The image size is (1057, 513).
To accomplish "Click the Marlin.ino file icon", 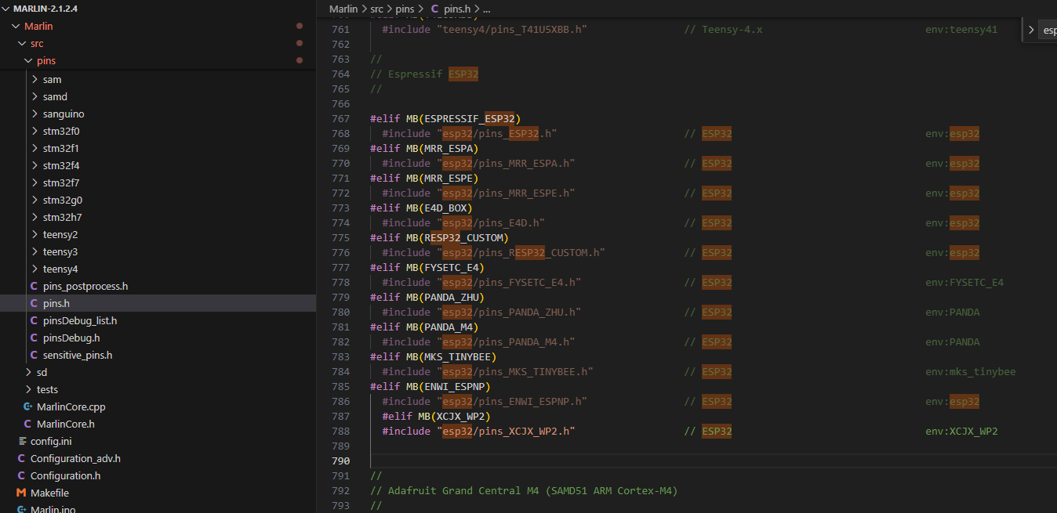I will (x=22, y=509).
